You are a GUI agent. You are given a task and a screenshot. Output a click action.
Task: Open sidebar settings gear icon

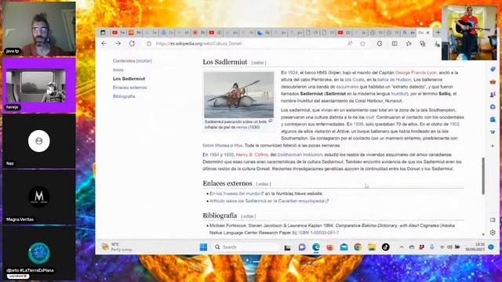click(x=493, y=233)
